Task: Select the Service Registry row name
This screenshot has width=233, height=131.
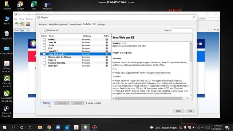Action: [x=57, y=63]
